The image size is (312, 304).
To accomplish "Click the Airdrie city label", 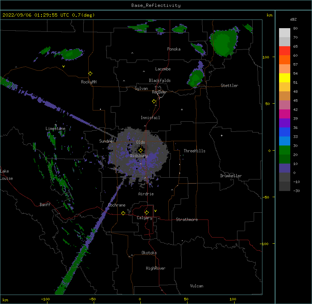I will click(146, 194).
